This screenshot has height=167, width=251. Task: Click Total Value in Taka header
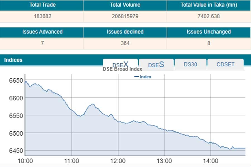point(209,5)
